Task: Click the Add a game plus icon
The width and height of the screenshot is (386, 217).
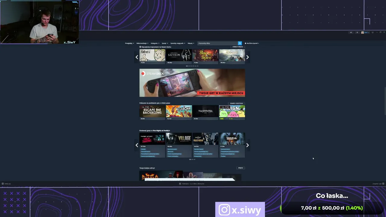Action: point(3,184)
